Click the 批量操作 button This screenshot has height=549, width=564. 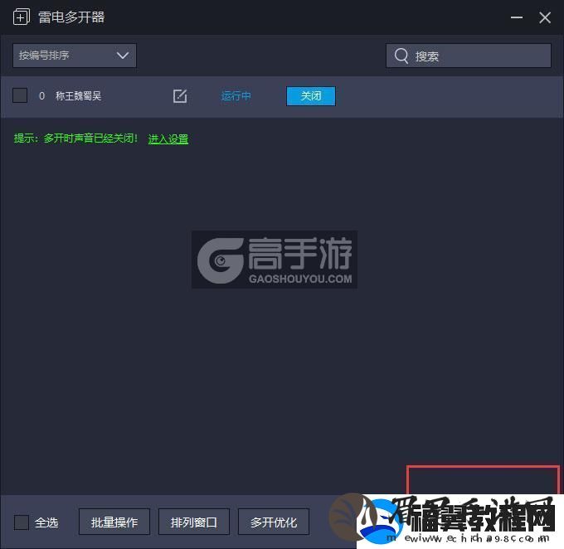(x=114, y=522)
